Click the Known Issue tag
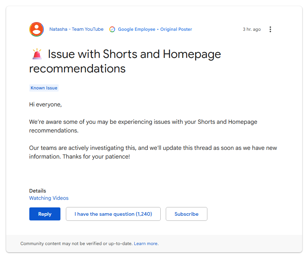The image size is (308, 257). click(44, 88)
